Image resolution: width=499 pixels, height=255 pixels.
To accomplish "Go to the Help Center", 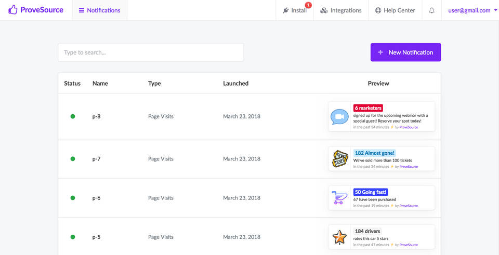I will (x=395, y=10).
